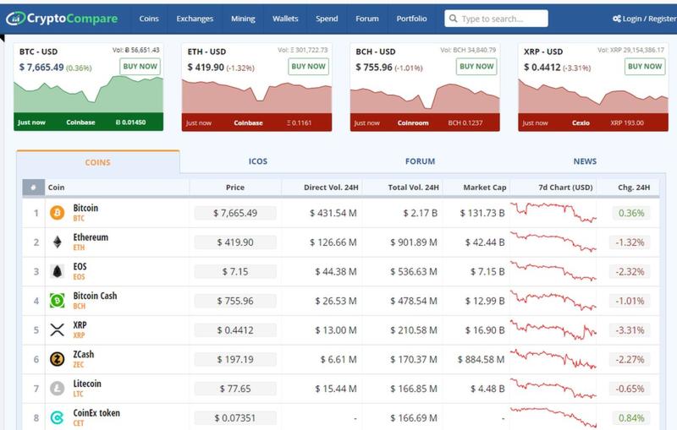Viewport: 677px width, 430px height.
Task: Open the Coins menu
Action: (149, 19)
